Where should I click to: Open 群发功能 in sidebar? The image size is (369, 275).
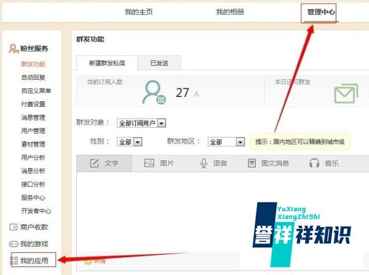33,64
